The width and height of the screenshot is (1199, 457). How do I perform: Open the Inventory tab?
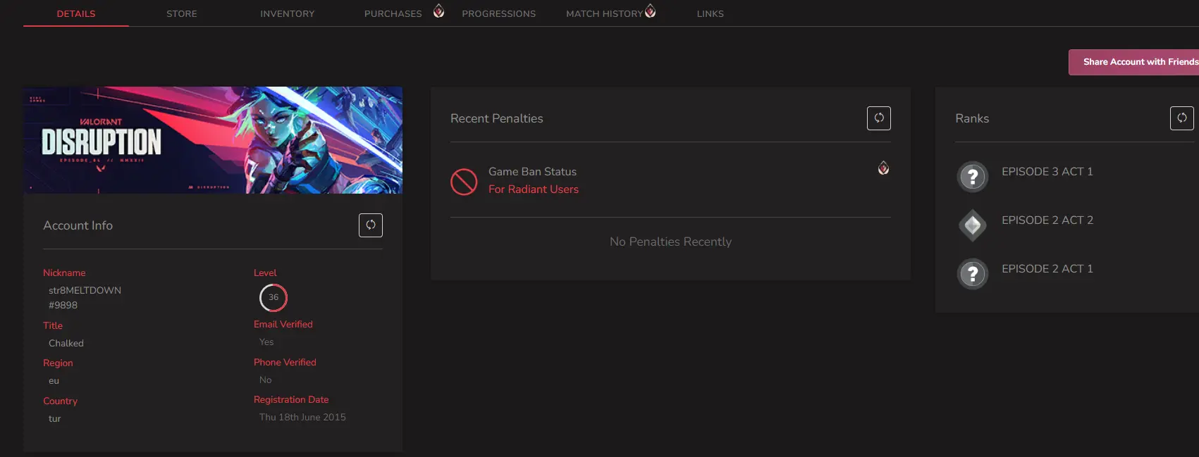[x=287, y=14]
